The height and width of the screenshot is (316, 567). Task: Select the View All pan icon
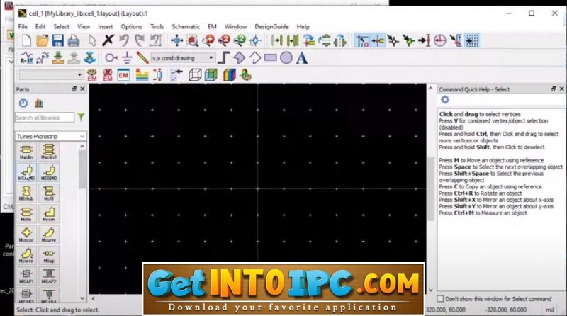point(176,40)
